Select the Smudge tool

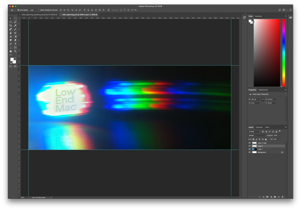coord(11,40)
